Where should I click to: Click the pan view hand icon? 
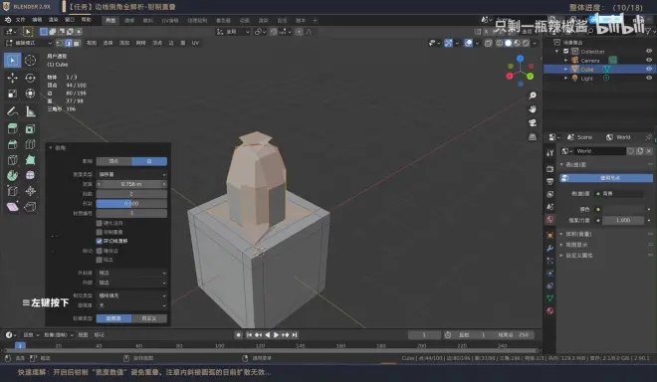[x=533, y=109]
